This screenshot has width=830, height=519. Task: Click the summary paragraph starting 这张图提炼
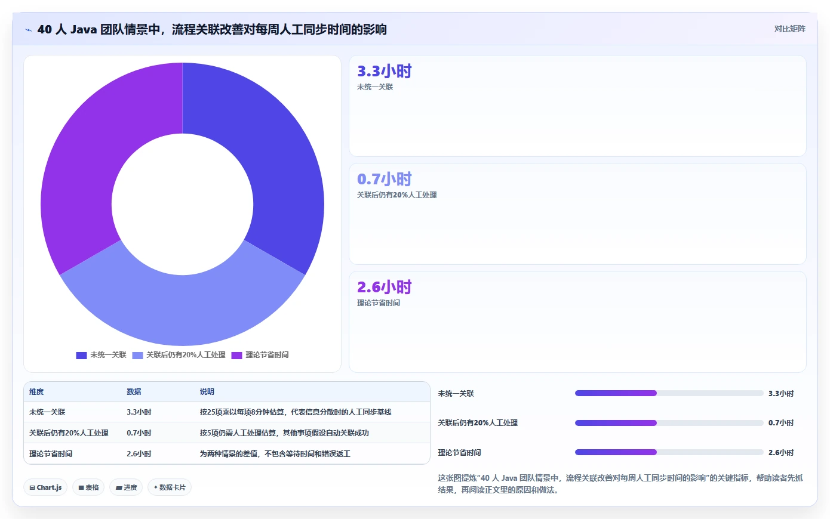[x=620, y=484]
